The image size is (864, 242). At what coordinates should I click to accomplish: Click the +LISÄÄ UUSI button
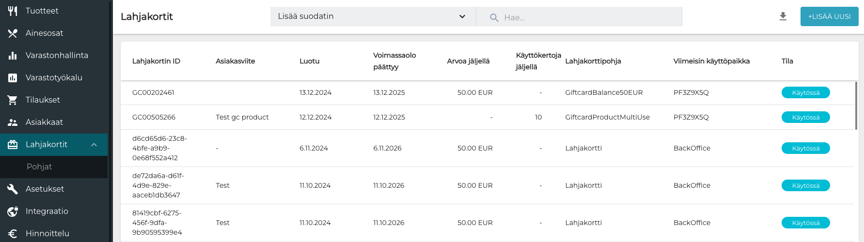click(829, 16)
